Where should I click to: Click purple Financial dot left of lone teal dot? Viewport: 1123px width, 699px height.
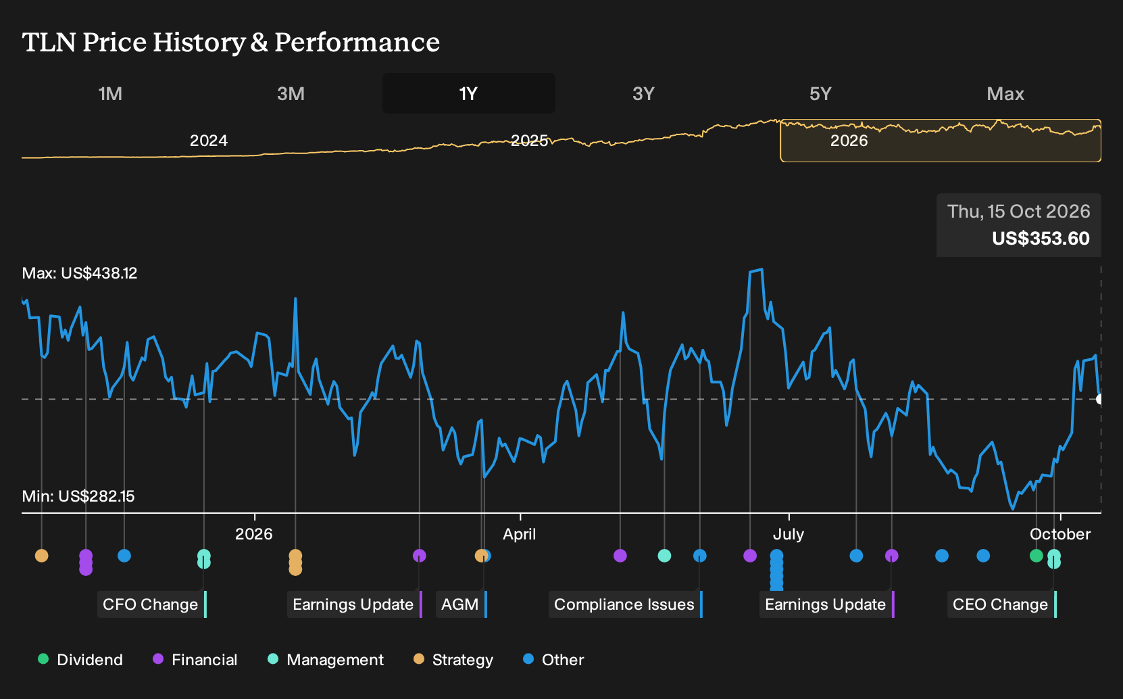[620, 556]
